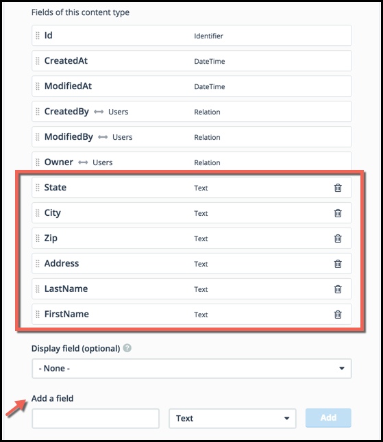Viewport: 383px width, 442px height.
Task: Select the ModifiedAt DateTime row
Action: point(192,86)
